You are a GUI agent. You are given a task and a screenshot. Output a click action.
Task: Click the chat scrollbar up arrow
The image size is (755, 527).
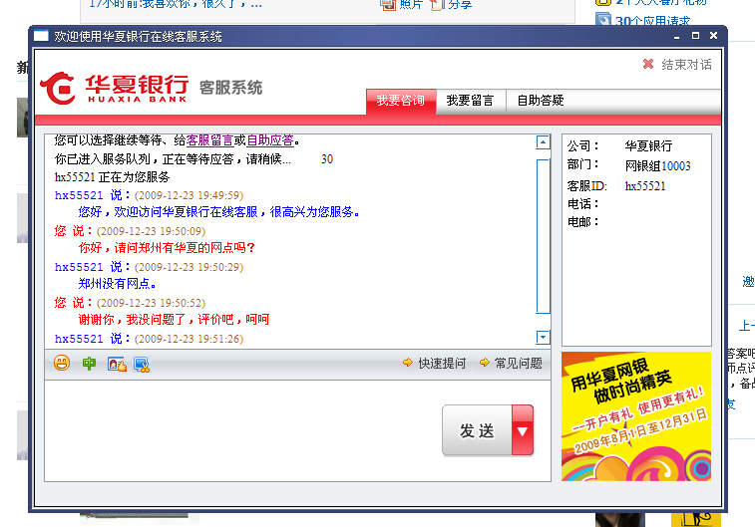coord(543,142)
